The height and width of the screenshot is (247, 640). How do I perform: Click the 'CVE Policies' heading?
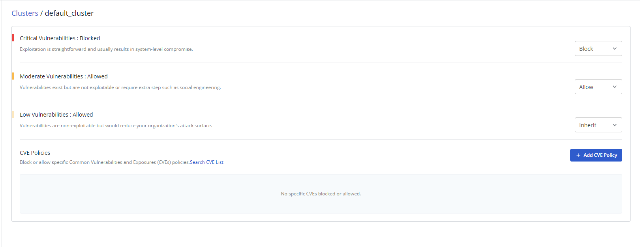click(35, 153)
